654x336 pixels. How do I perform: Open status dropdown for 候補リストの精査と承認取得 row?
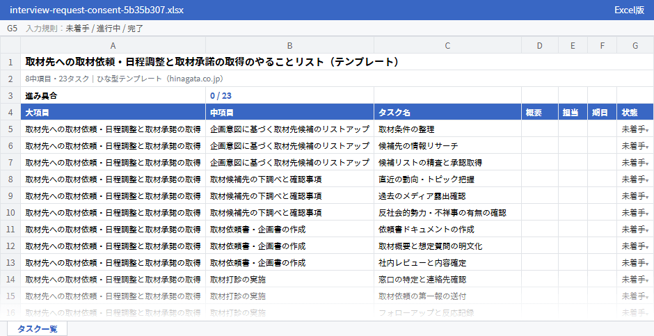[x=647, y=164]
